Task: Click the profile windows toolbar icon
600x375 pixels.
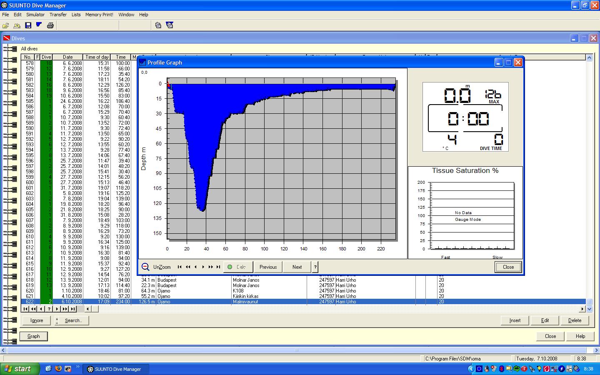Action: 170,25
